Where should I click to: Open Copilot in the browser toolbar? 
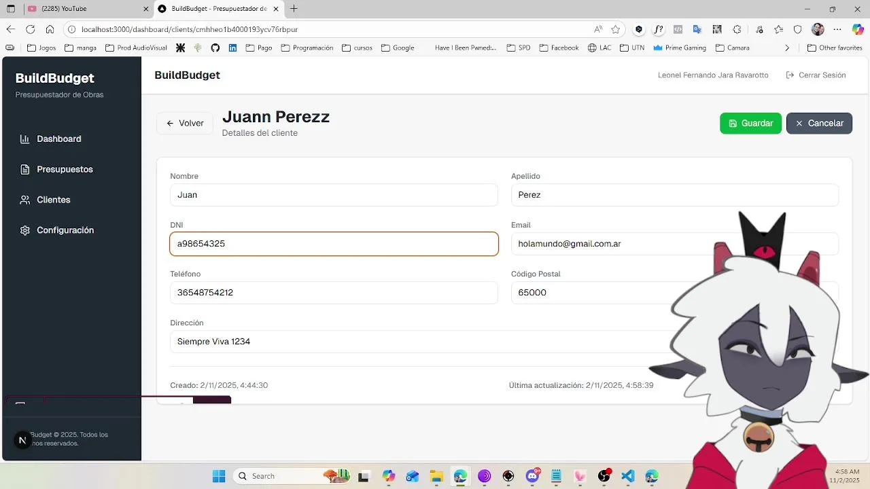(x=858, y=29)
